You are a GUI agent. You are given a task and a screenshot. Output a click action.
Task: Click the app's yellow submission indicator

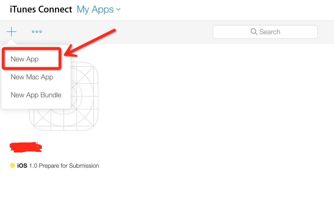12,165
